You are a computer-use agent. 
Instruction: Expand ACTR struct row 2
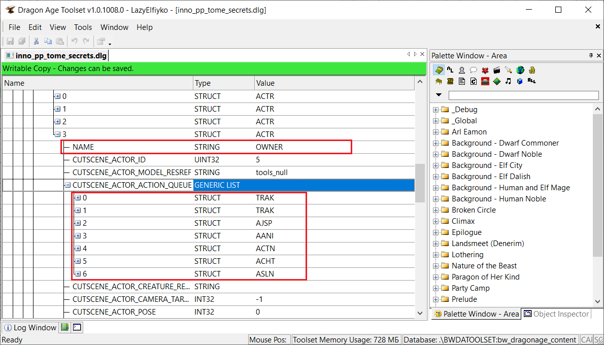point(58,122)
